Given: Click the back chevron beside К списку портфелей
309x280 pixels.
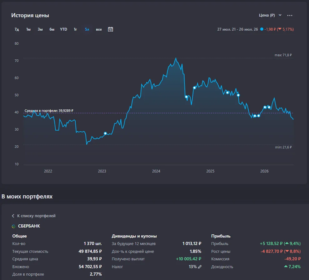Looking at the screenshot, I should pyautogui.click(x=13, y=216).
